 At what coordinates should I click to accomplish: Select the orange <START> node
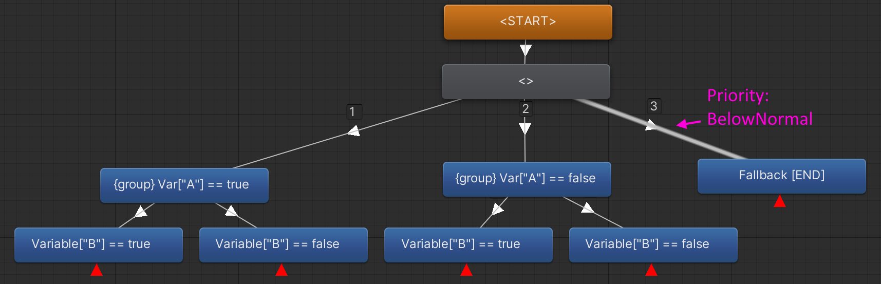[x=528, y=22]
